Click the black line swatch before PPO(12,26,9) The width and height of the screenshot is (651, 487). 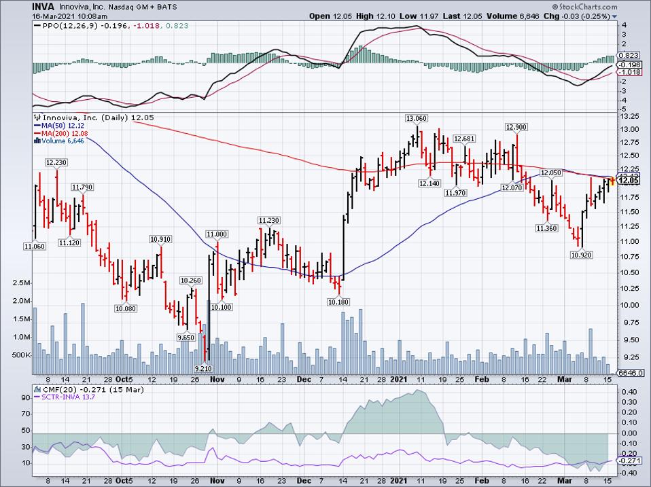(x=37, y=26)
